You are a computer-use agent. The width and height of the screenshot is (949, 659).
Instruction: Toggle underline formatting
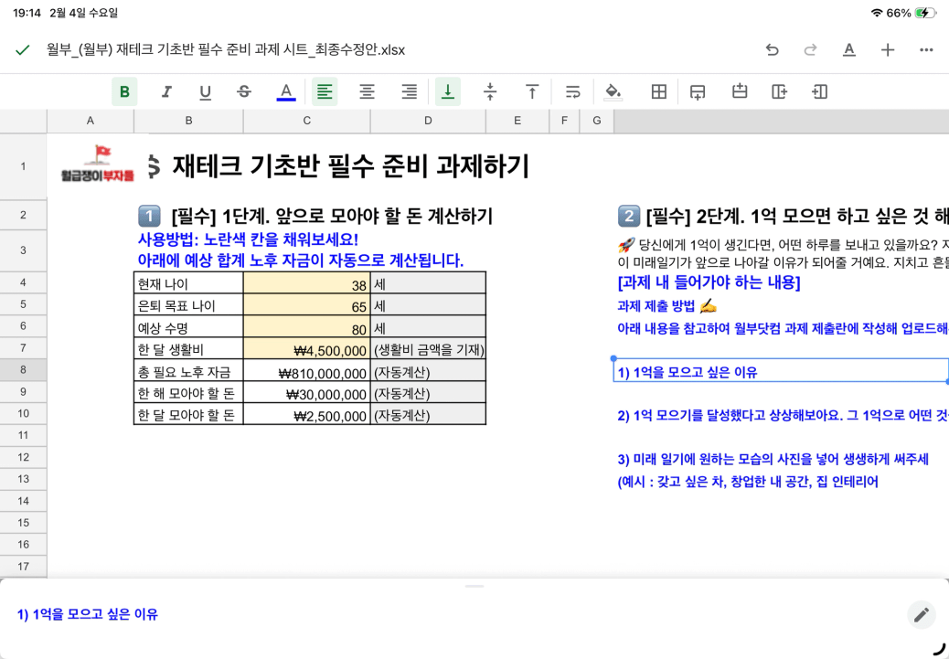(205, 91)
